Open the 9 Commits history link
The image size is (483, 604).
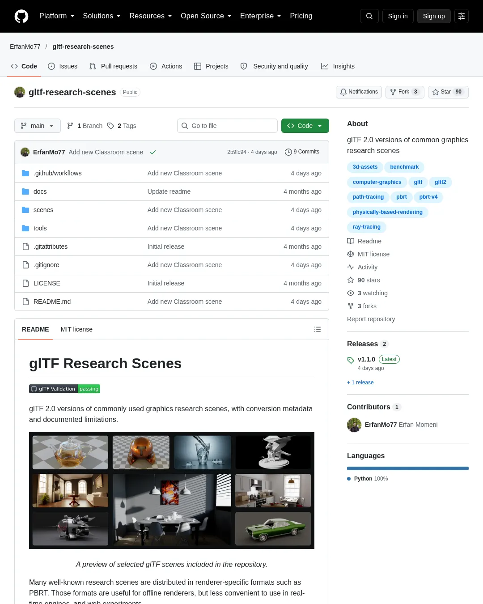click(302, 152)
